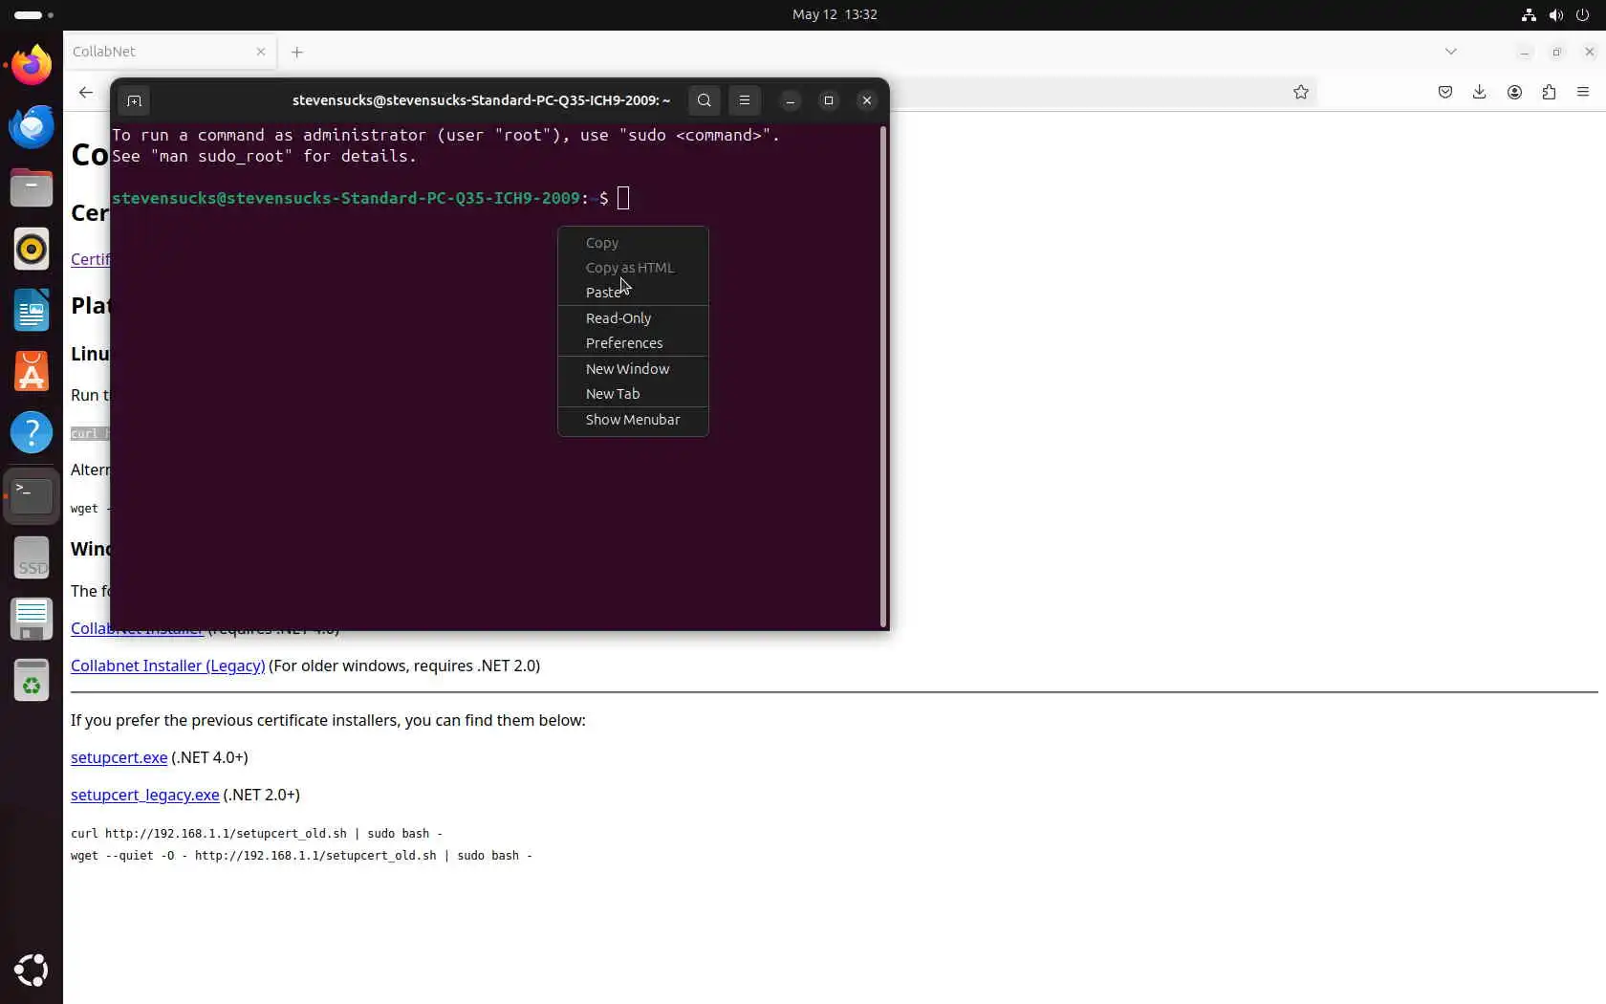1606x1004 pixels.
Task: Click the 'See "man sudo_root" for details' line
Action: click(265, 157)
